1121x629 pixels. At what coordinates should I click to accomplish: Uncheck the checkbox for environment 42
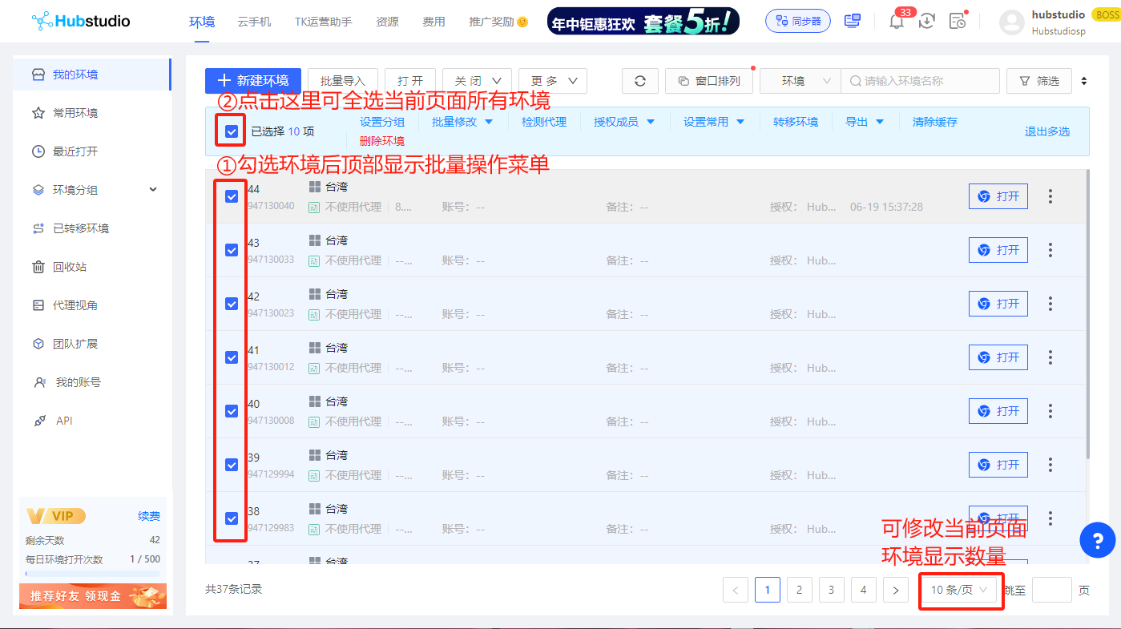click(x=232, y=304)
